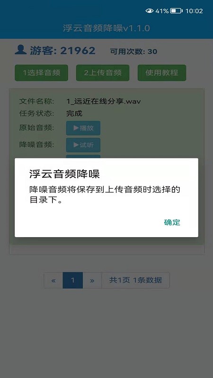Click the 浮云音频降噪v1.1.0 title

coord(106,28)
